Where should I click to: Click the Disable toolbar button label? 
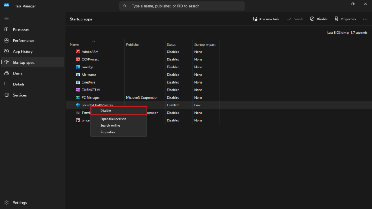[x=322, y=19]
